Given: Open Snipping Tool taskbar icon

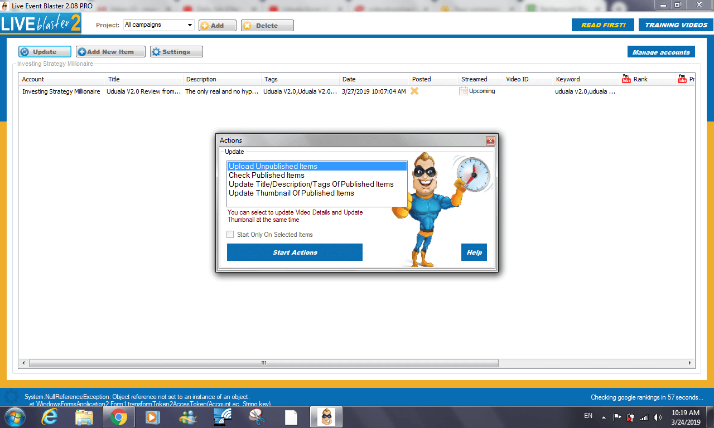Looking at the screenshot, I should coord(257,417).
